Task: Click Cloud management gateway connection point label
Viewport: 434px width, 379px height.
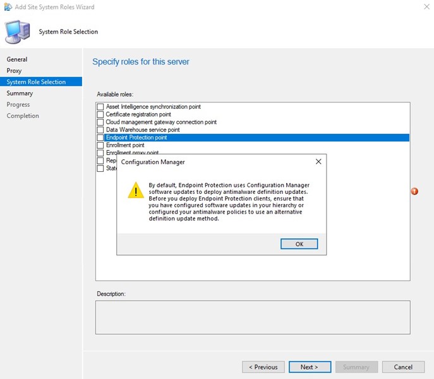Action: point(161,122)
